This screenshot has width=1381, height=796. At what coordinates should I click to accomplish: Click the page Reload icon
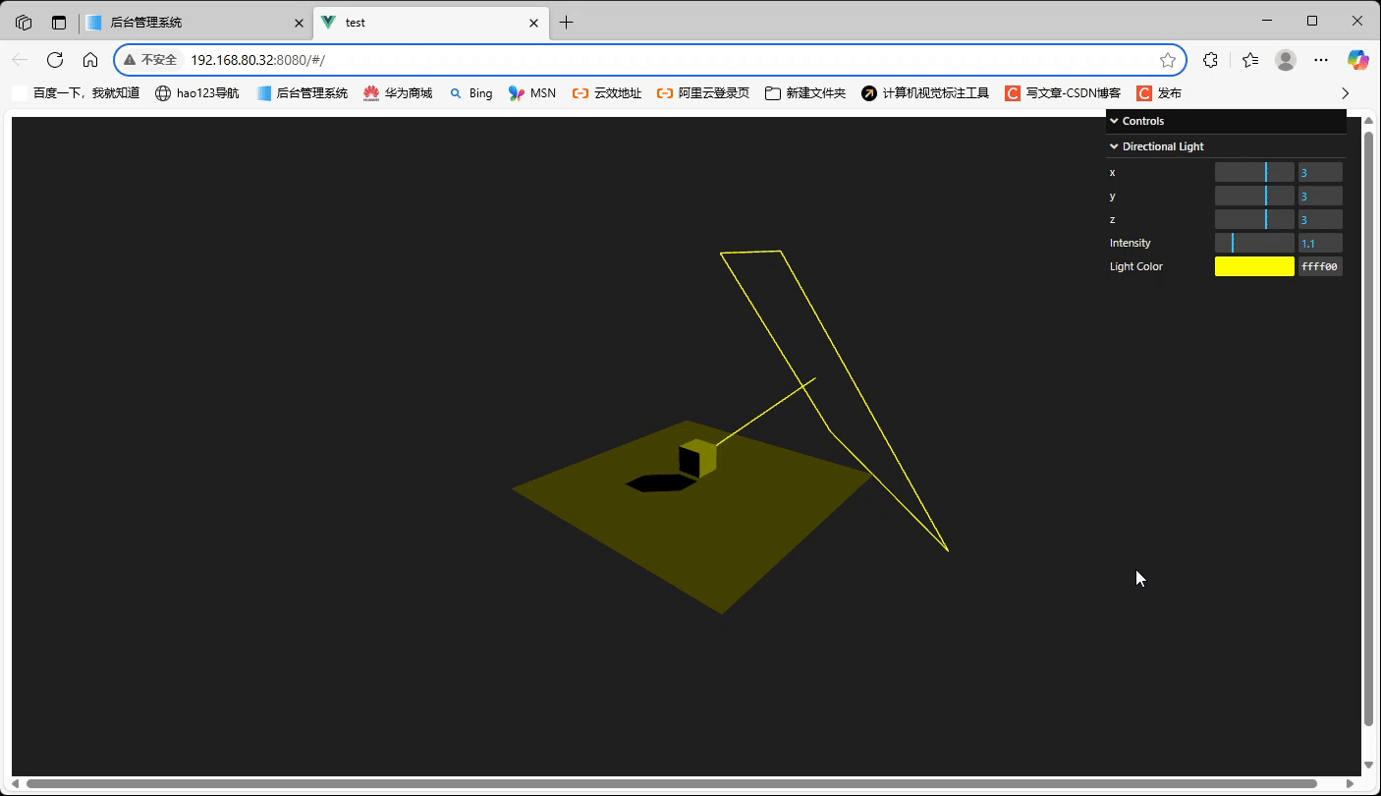click(x=55, y=59)
